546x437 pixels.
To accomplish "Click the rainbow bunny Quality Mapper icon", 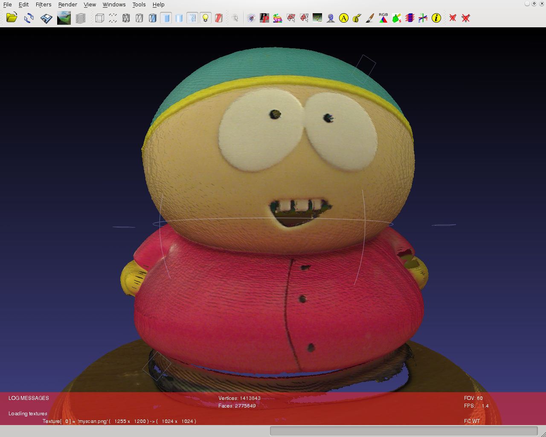I will [x=278, y=18].
